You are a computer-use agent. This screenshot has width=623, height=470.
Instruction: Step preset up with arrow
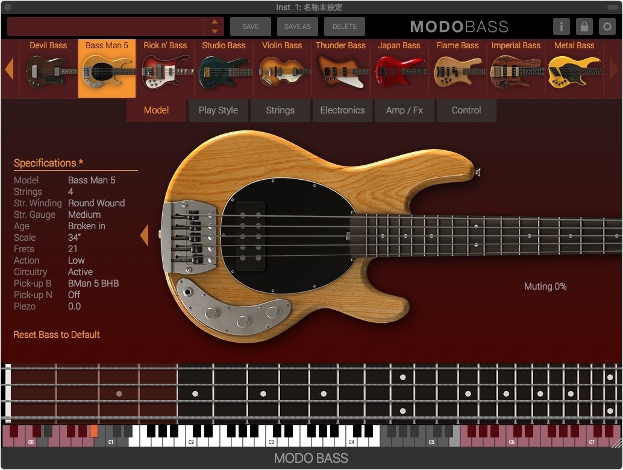point(214,22)
